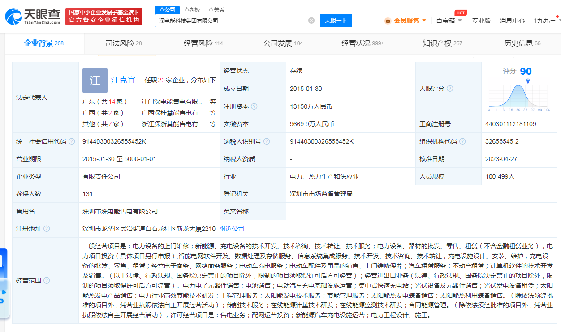Click the crown icon next to 会员服务

(388, 21)
